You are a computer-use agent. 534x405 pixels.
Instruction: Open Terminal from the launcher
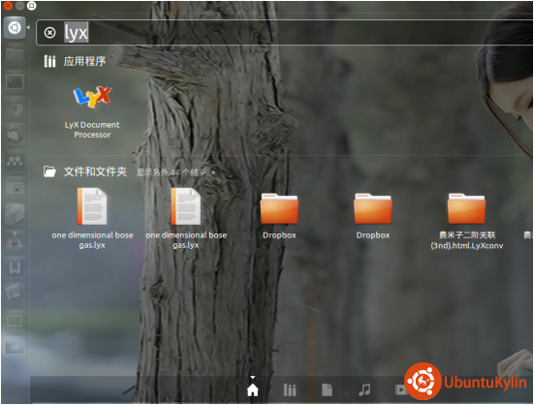click(x=15, y=81)
